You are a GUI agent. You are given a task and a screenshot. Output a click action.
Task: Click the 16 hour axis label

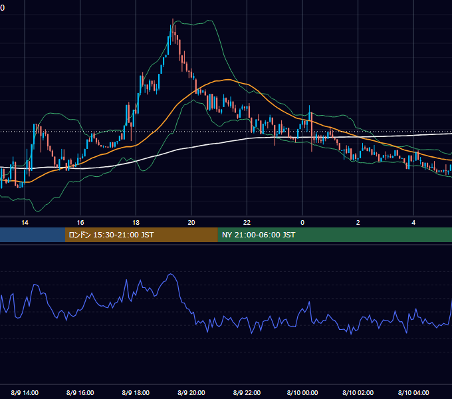[x=80, y=223]
